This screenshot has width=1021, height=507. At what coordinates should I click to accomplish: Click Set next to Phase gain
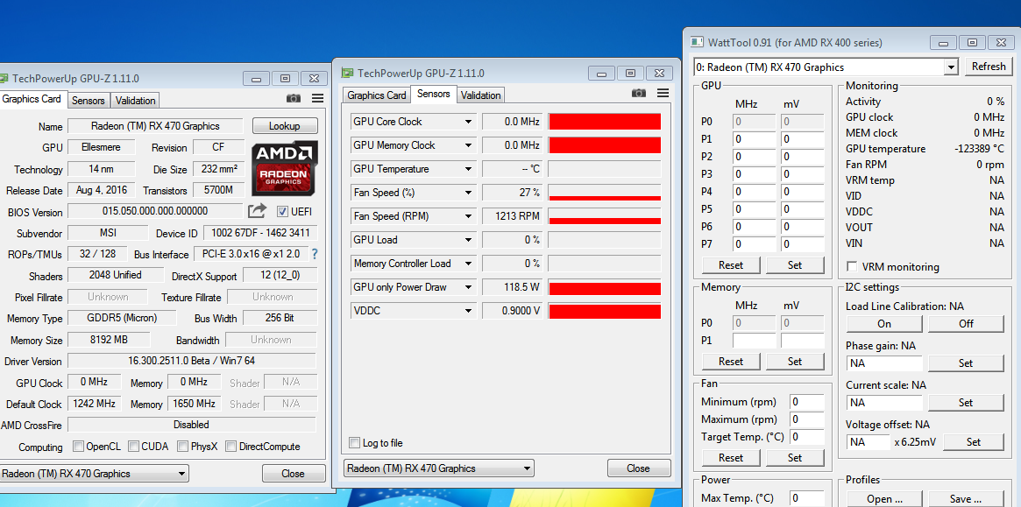coord(967,363)
